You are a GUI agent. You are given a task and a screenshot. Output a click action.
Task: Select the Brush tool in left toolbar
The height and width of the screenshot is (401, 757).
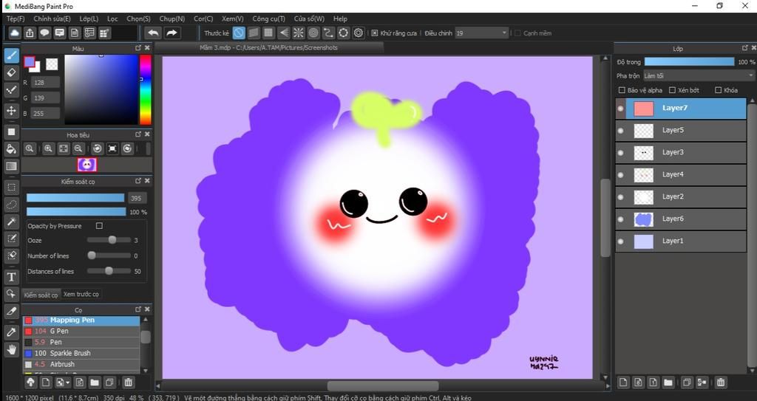[x=12, y=55]
